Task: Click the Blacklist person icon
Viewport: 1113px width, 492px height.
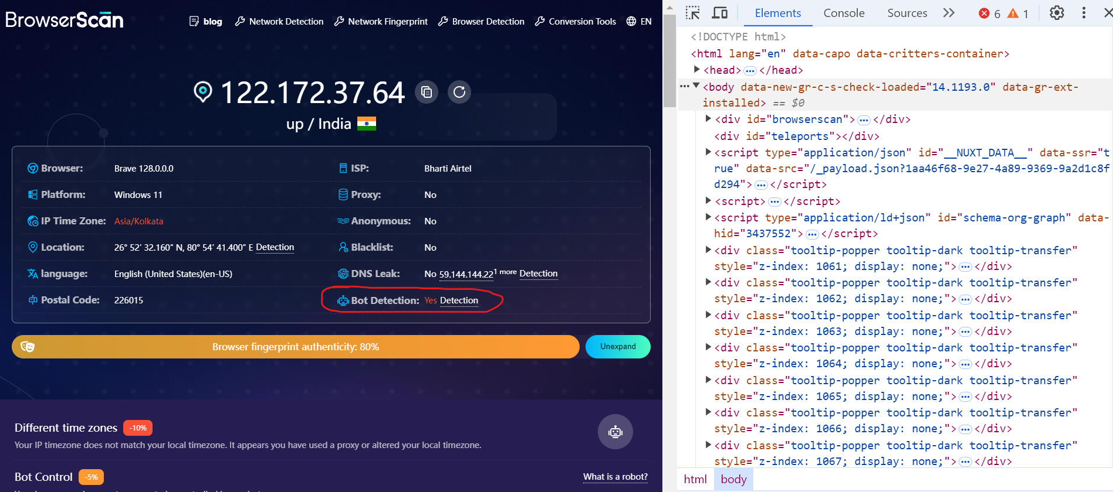Action: 343,247
